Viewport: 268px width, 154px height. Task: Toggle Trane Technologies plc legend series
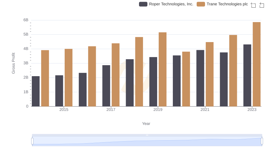[222, 4]
